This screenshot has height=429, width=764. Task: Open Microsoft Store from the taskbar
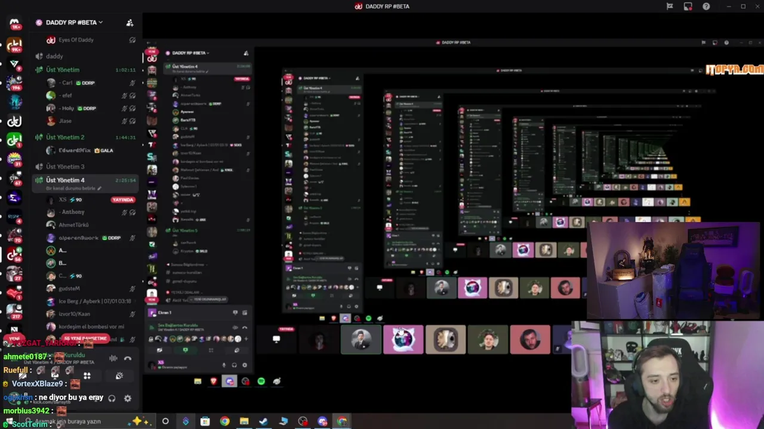click(x=205, y=422)
